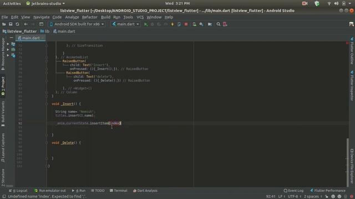Click the Back navigation arrow

[26, 24]
